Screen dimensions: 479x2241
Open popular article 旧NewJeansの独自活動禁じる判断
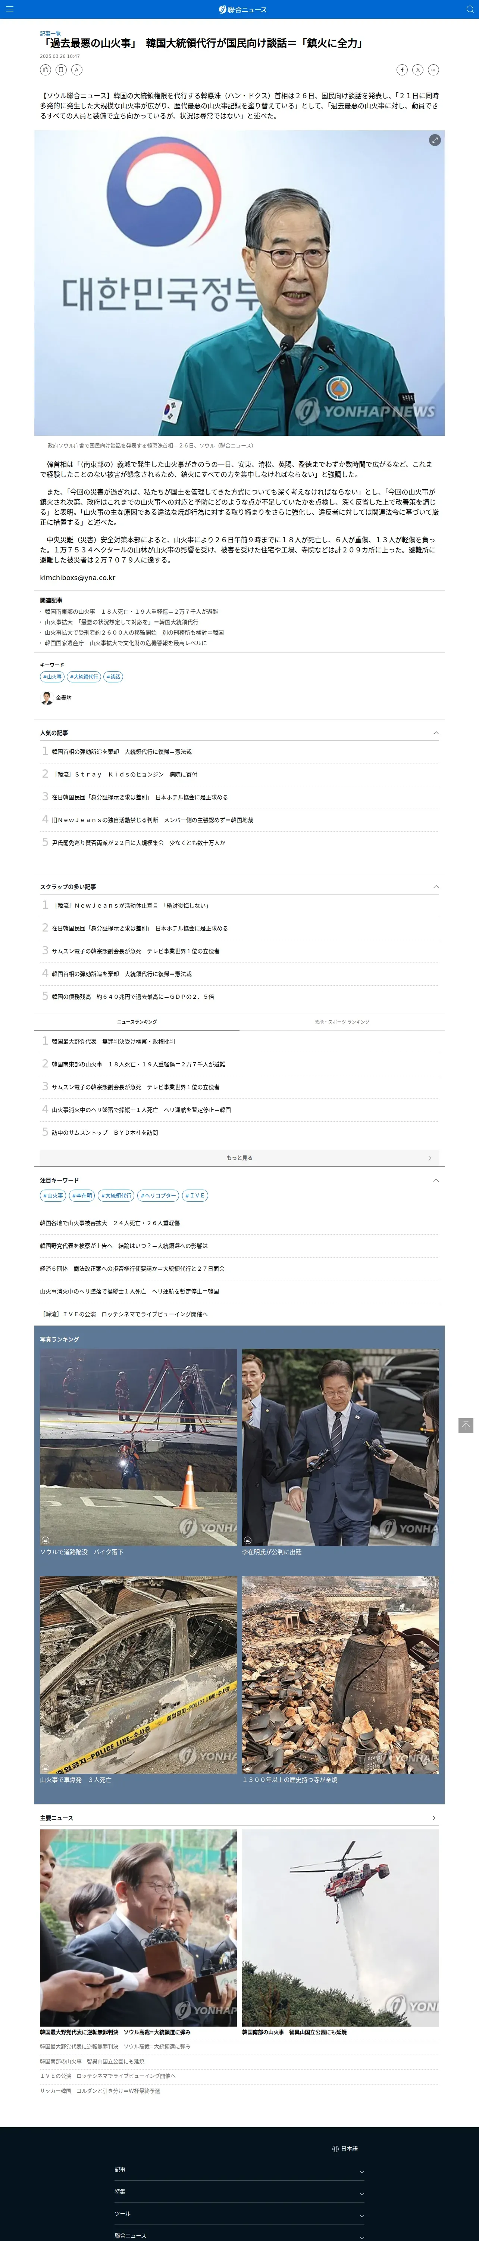[152, 819]
